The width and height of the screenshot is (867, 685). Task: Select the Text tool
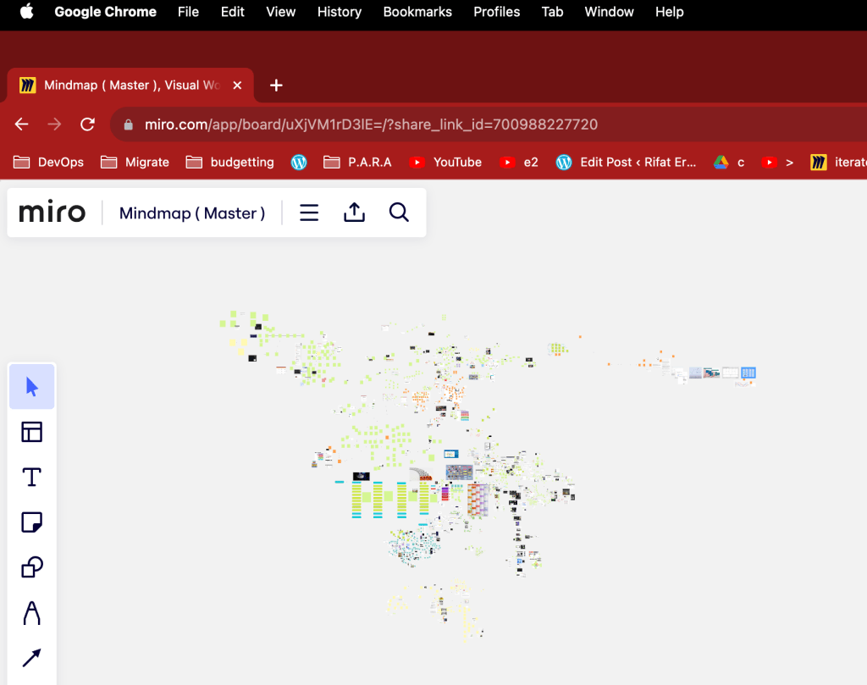point(31,477)
